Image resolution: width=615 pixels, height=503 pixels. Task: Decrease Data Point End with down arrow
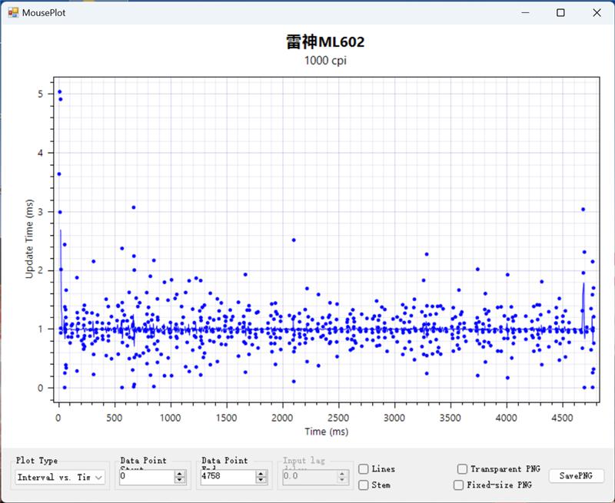pyautogui.click(x=260, y=480)
